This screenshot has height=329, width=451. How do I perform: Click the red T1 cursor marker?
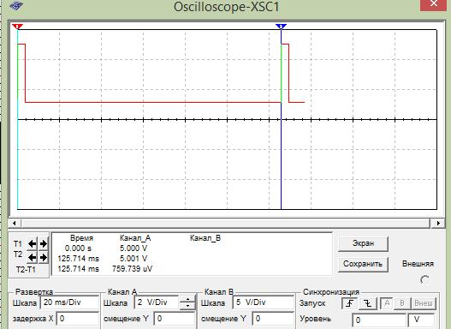tap(18, 27)
